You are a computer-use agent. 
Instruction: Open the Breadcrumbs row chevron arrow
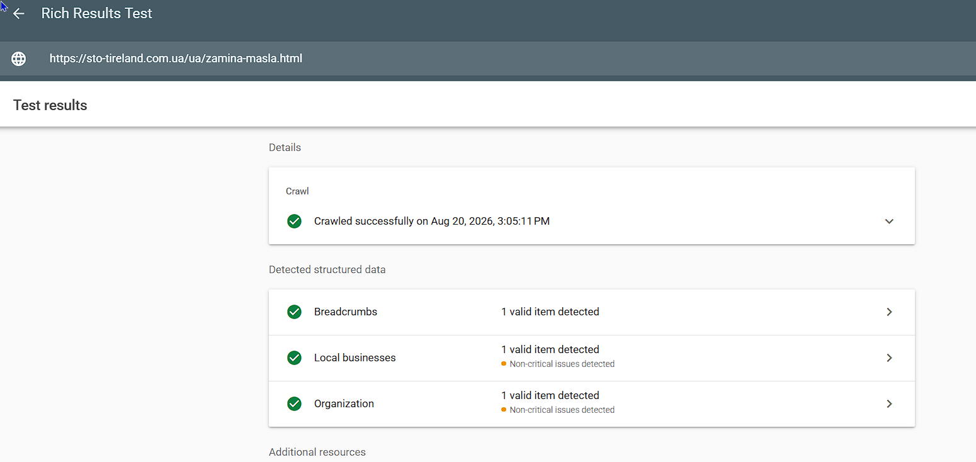[x=889, y=312]
